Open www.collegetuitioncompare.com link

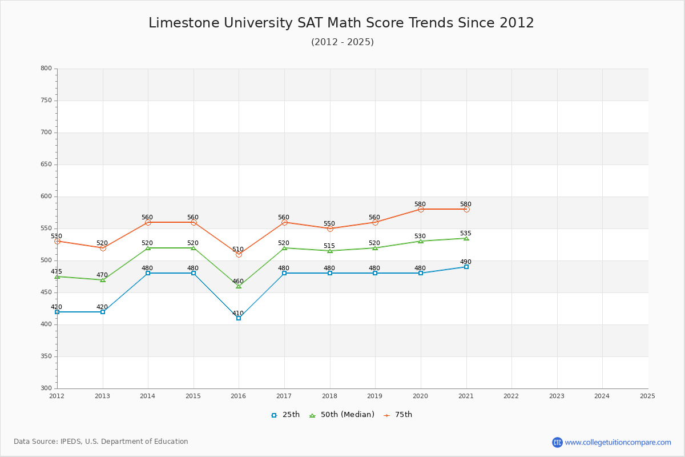pyautogui.click(x=618, y=442)
